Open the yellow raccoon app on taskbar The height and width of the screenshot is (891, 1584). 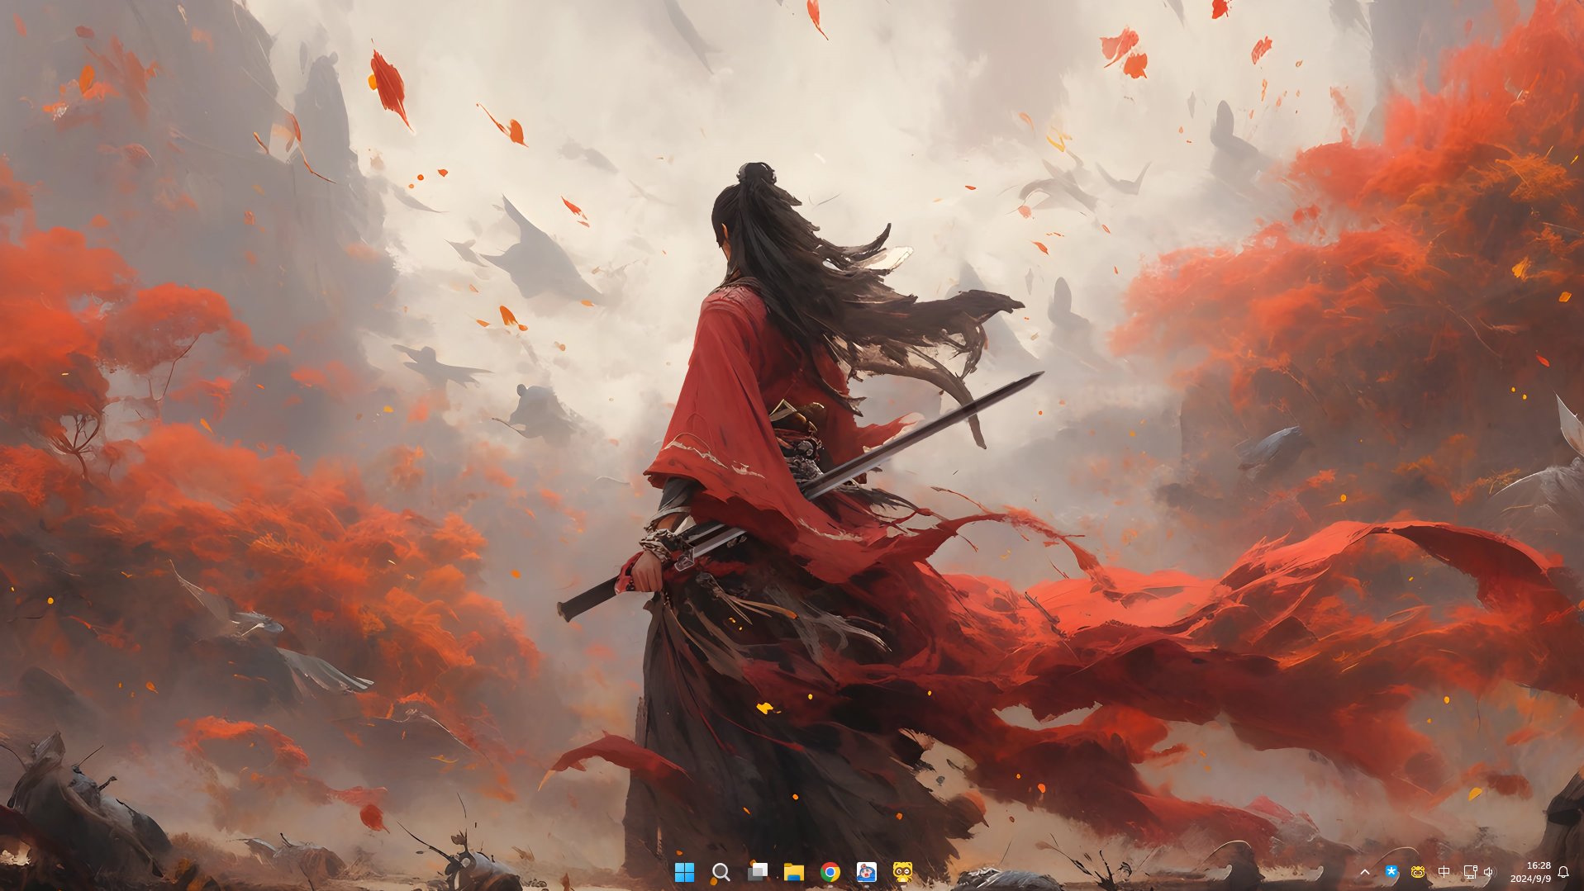(x=903, y=872)
